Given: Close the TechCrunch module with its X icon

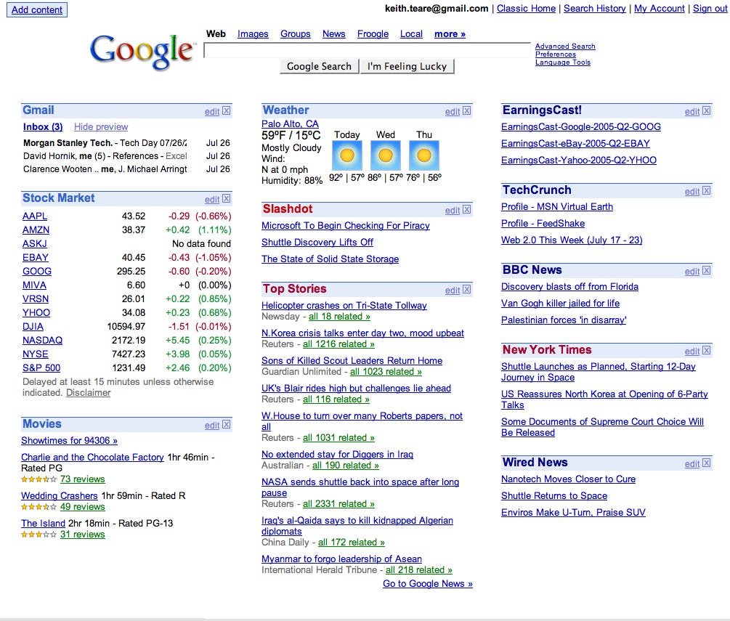Looking at the screenshot, I should [x=707, y=191].
